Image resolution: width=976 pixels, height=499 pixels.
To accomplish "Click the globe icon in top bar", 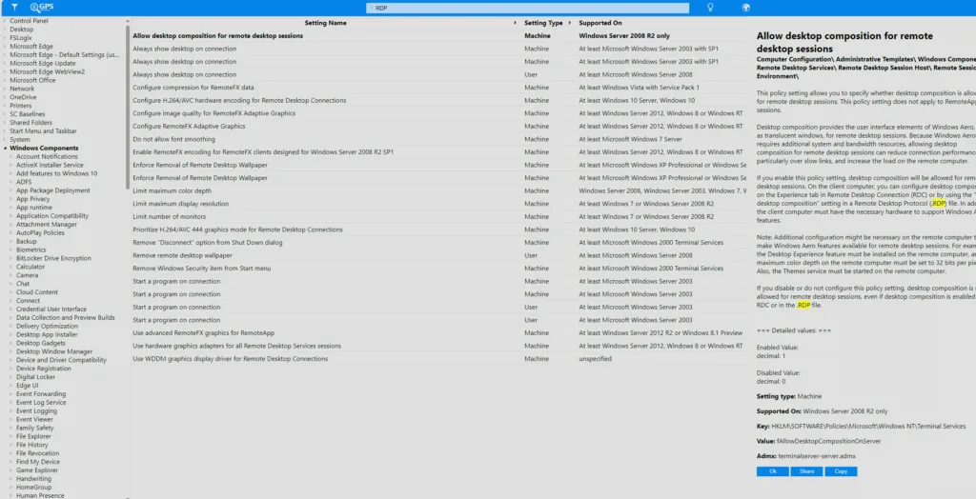I will [x=745, y=8].
